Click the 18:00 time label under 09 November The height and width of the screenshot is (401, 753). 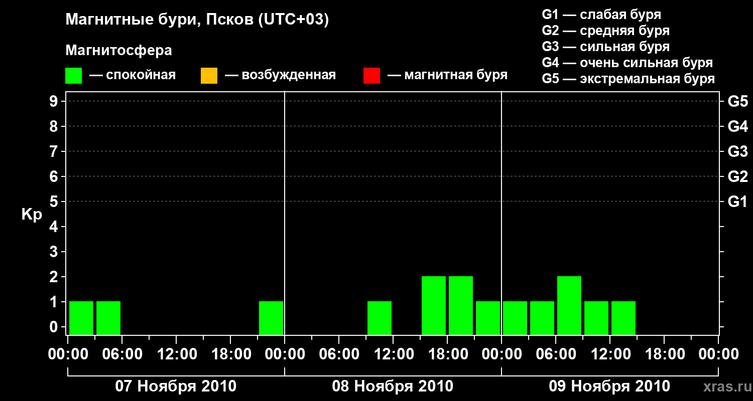pyautogui.click(x=664, y=354)
